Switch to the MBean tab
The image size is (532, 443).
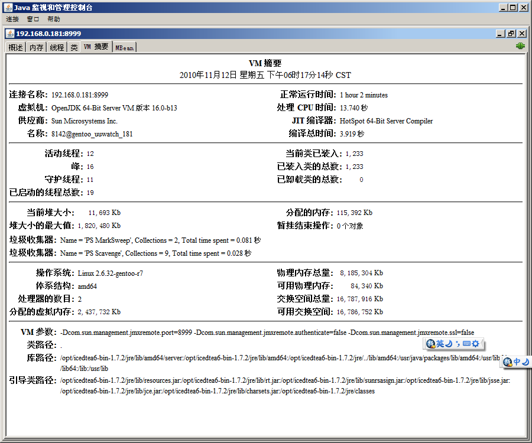point(124,47)
